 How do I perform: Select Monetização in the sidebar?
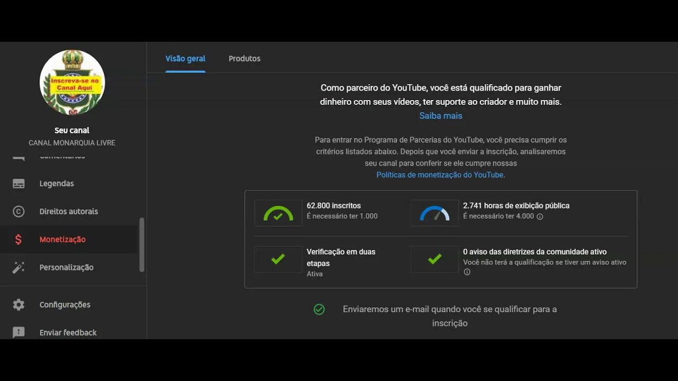(x=63, y=239)
